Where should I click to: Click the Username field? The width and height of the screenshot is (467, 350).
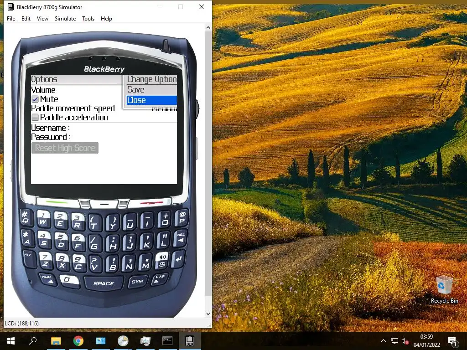point(104,128)
